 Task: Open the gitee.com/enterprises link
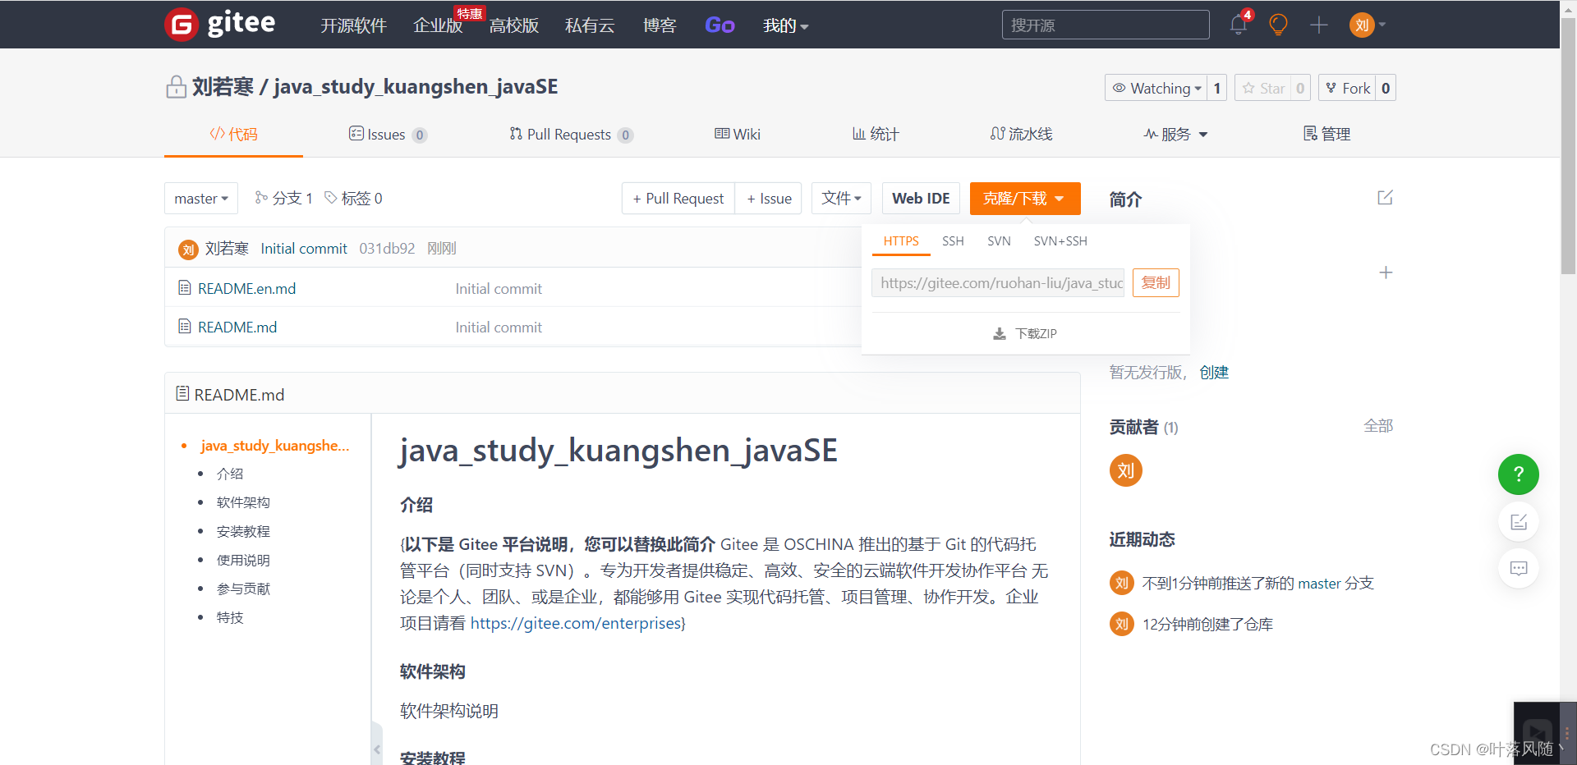pyautogui.click(x=576, y=623)
